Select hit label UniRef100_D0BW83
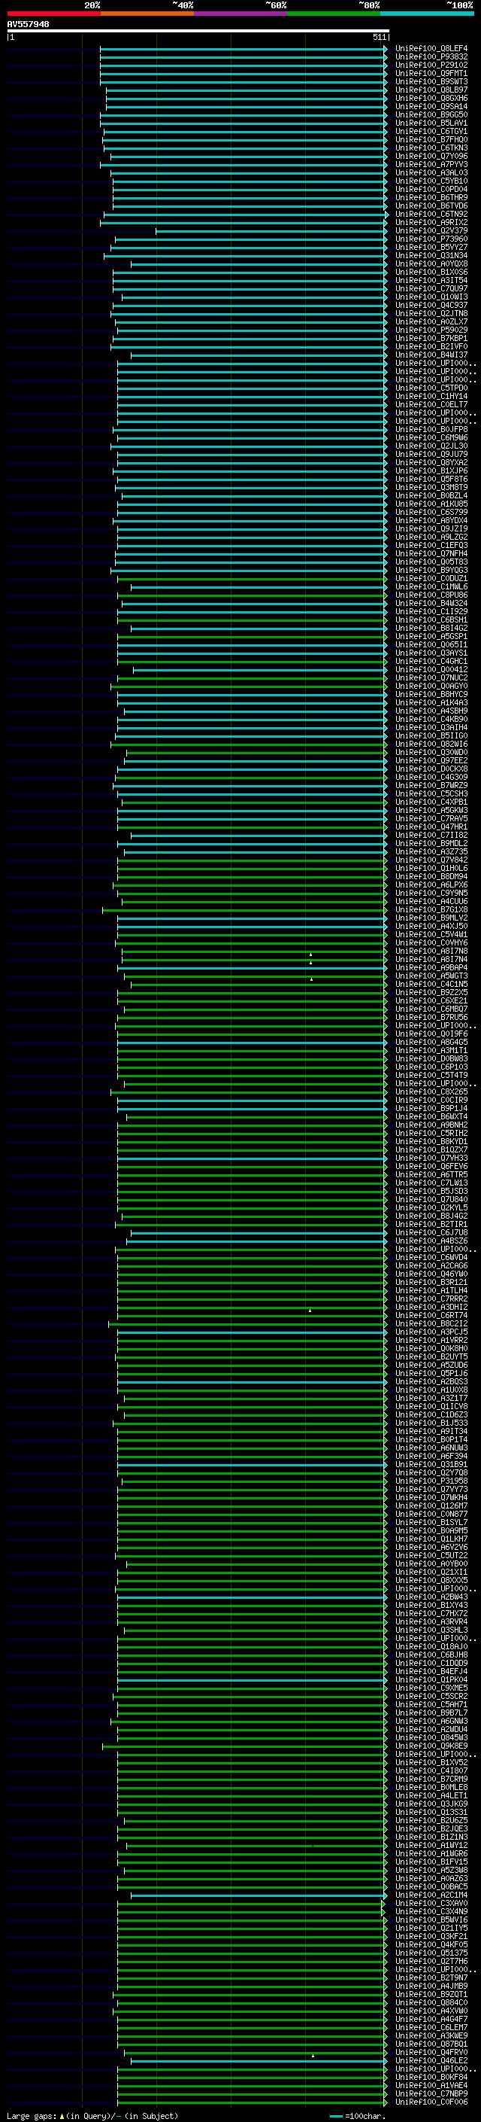 [x=431, y=1058]
